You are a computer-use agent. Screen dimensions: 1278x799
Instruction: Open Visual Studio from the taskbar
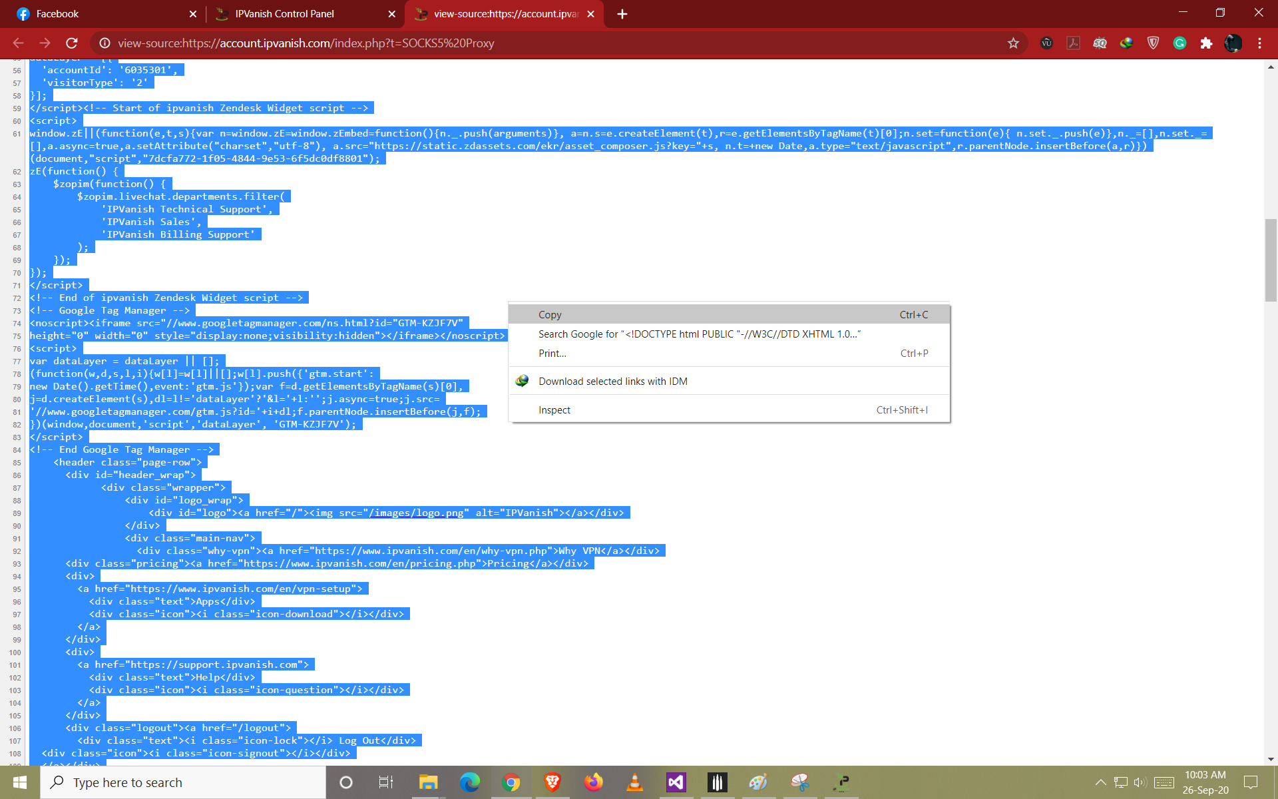coord(676,782)
